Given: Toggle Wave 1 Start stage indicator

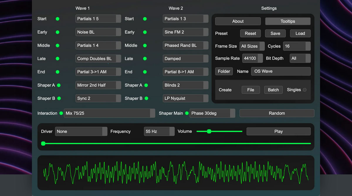Looking at the screenshot, I should pos(57,19).
